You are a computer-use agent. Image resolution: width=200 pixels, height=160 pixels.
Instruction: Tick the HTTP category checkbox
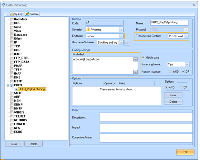click(x=12, y=81)
